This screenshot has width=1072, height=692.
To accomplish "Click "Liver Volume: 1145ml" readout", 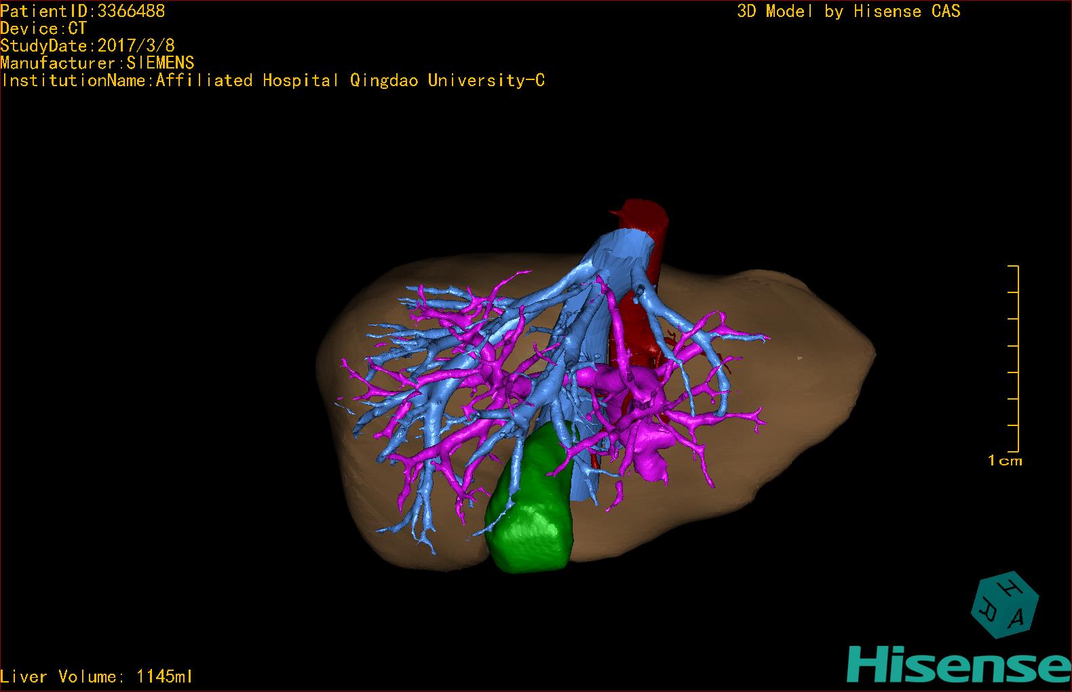I will point(96,676).
